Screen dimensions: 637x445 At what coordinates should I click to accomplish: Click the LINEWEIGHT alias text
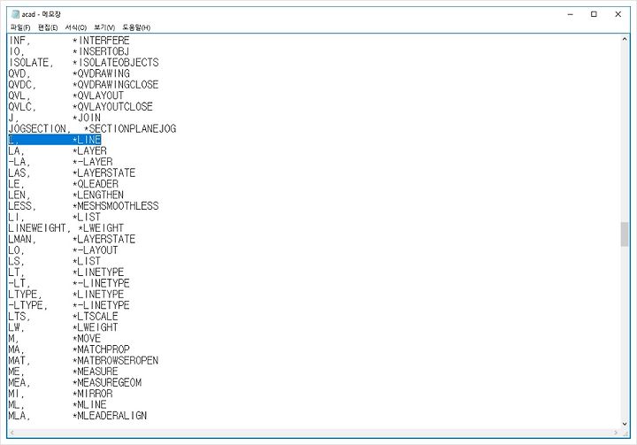39,228
